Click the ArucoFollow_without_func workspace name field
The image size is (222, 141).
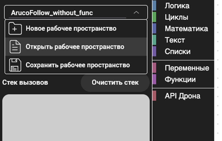(x=67, y=13)
